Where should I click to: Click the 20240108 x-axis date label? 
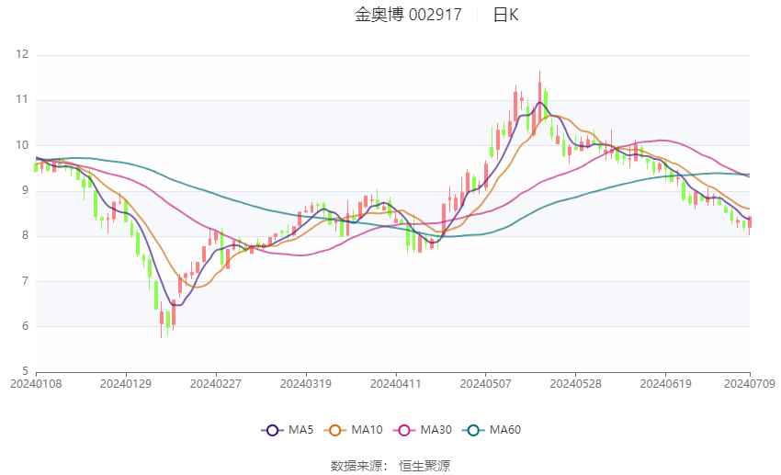36,384
